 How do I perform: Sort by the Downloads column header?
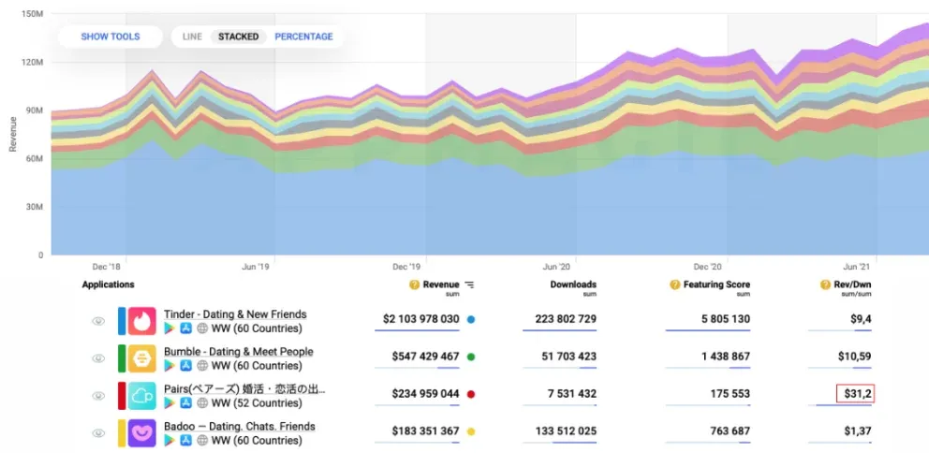coord(573,285)
